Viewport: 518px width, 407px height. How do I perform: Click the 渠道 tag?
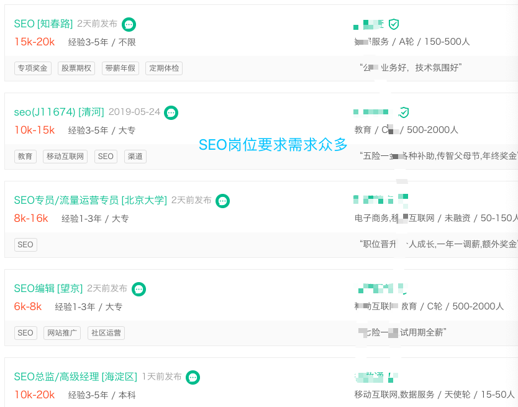tap(135, 157)
